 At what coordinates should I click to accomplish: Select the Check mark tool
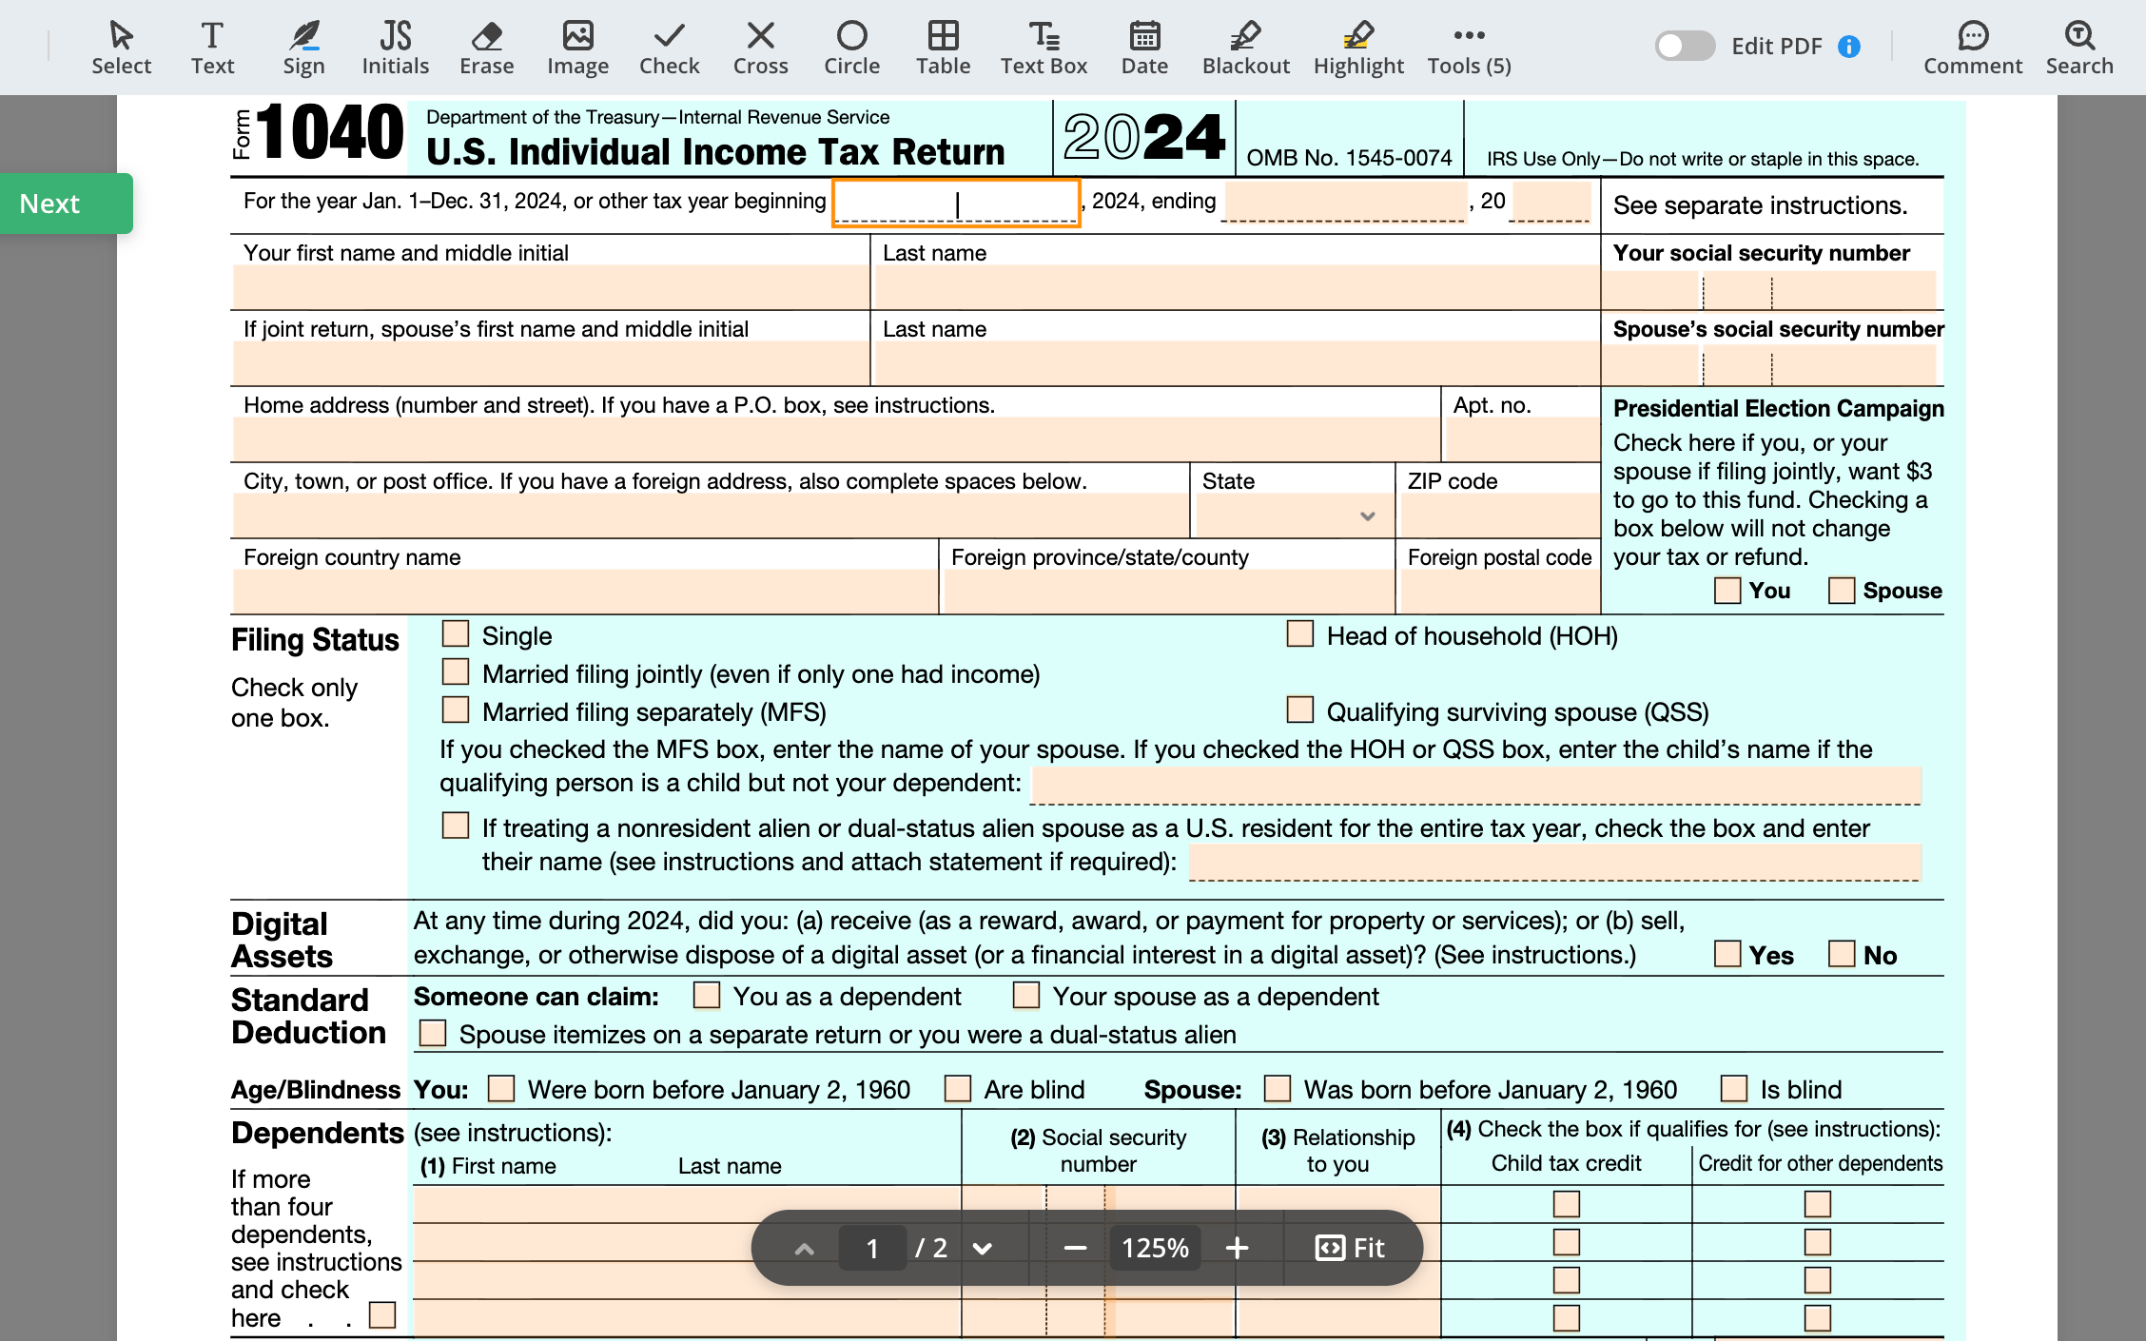pyautogui.click(x=670, y=48)
